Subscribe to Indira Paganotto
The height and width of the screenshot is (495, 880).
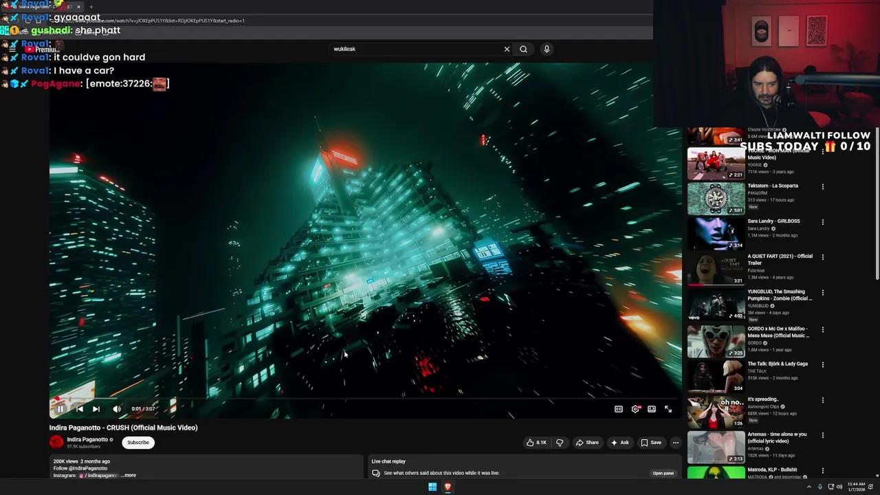point(138,442)
